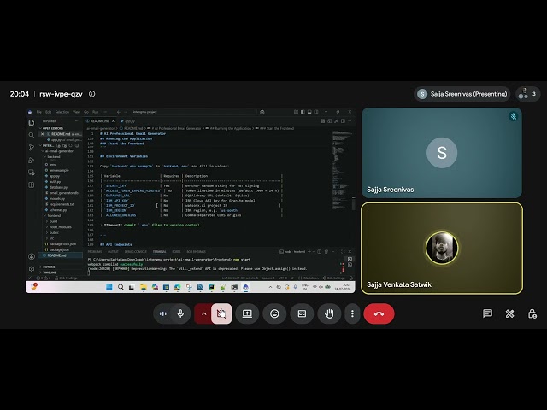
Task: Open Extensions view in VS Code
Action: (32, 184)
